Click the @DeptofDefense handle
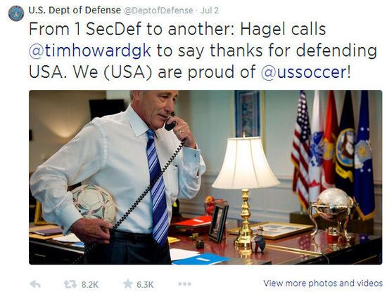Viewport: 387px width, 299px height. [158, 11]
